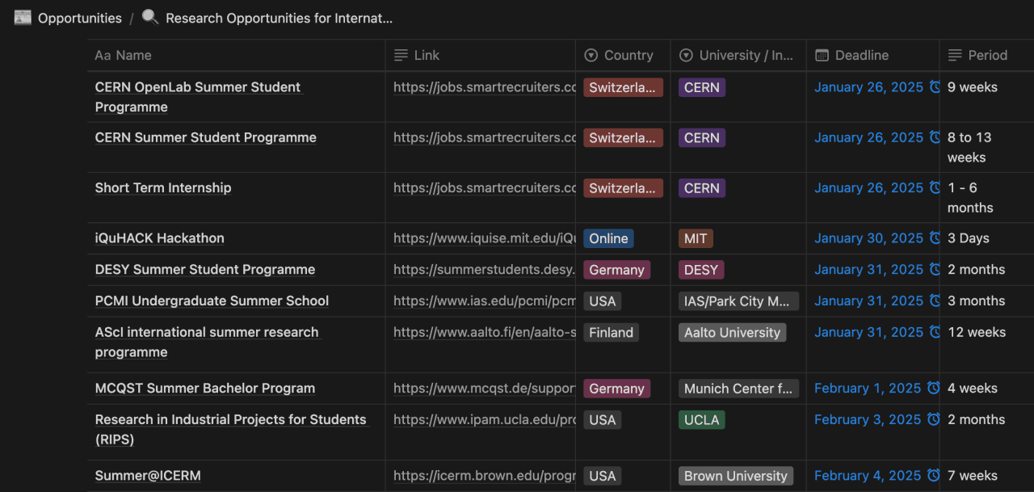Select the Germany tag in DESY row

pyautogui.click(x=616, y=270)
